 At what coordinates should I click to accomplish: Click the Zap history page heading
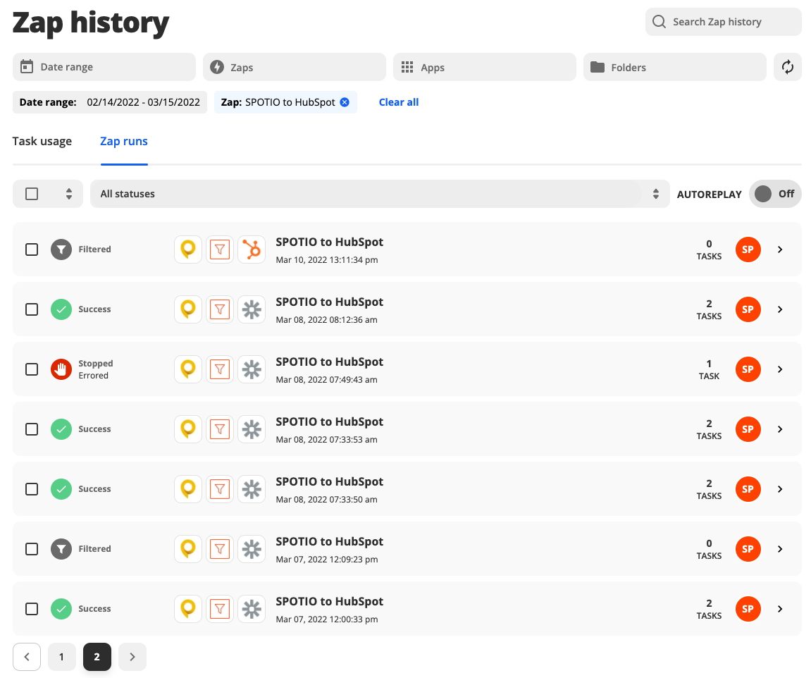(x=90, y=23)
